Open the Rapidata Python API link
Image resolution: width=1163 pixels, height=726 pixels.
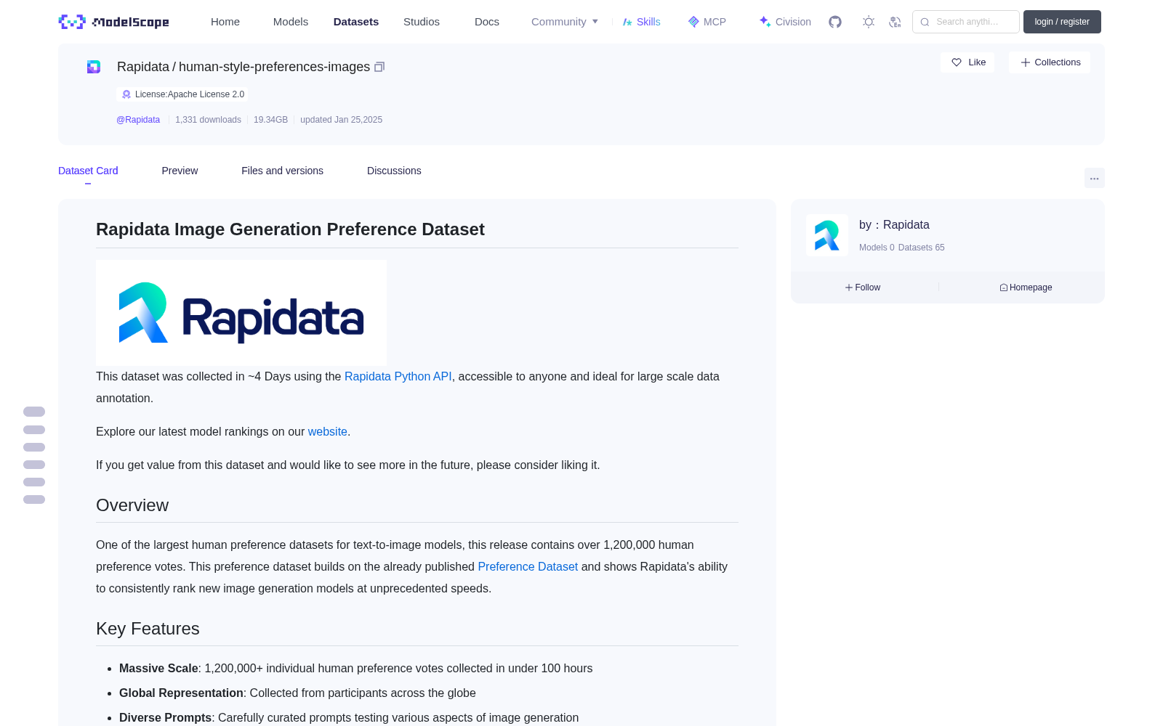tap(398, 376)
